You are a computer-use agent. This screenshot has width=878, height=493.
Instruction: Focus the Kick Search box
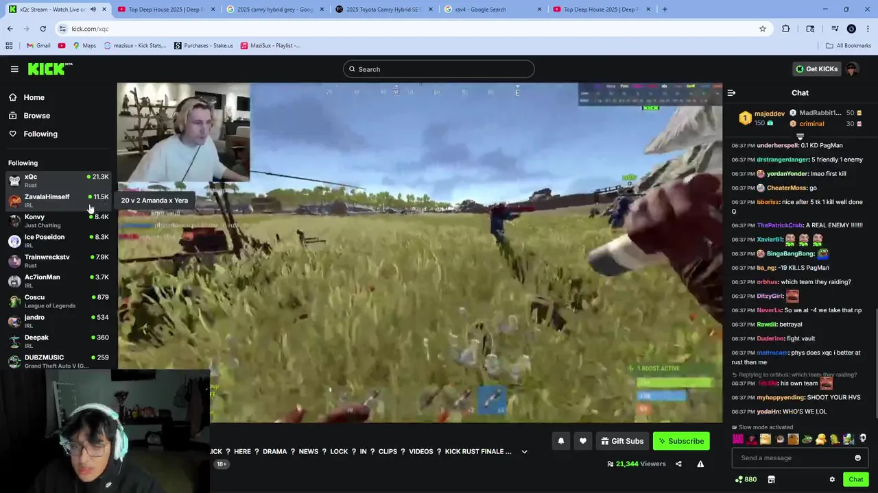tap(439, 69)
